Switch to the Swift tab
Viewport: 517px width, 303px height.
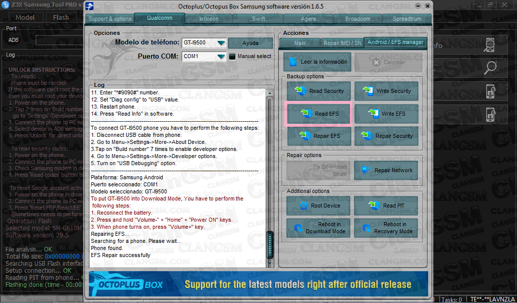click(258, 19)
